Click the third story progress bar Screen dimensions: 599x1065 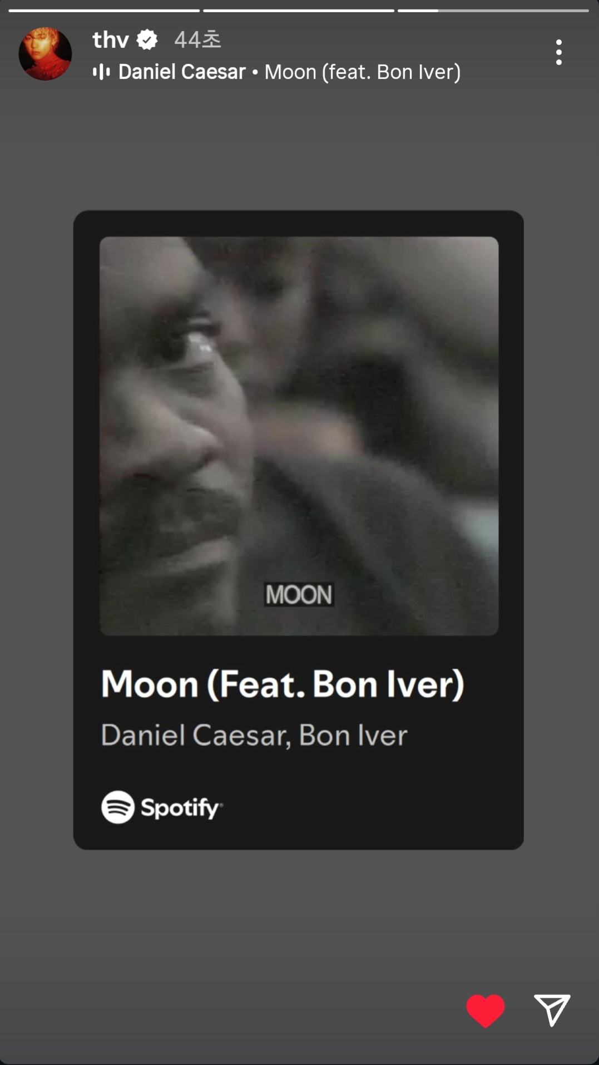coord(493,10)
